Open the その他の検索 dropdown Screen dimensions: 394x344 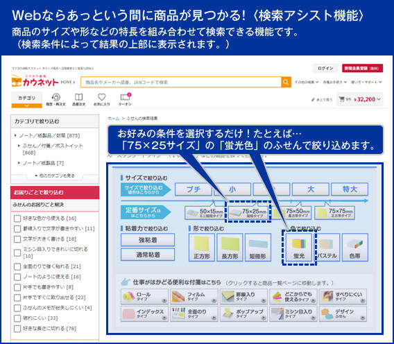click(307, 82)
